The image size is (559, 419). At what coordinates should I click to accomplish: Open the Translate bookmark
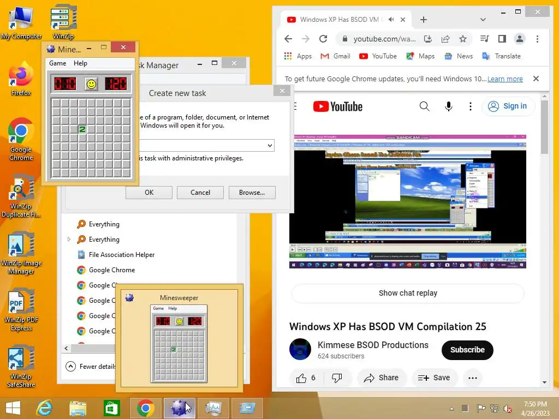pyautogui.click(x=501, y=56)
